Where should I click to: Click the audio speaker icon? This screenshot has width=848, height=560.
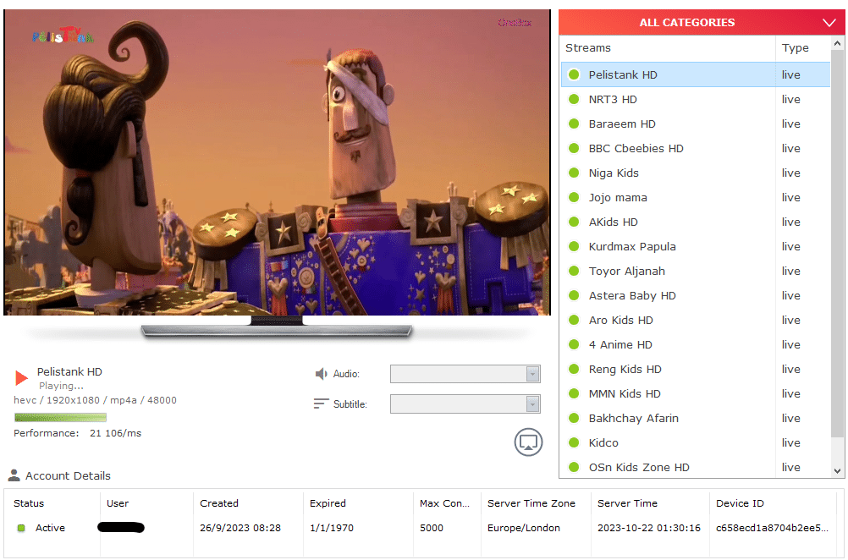click(x=322, y=374)
